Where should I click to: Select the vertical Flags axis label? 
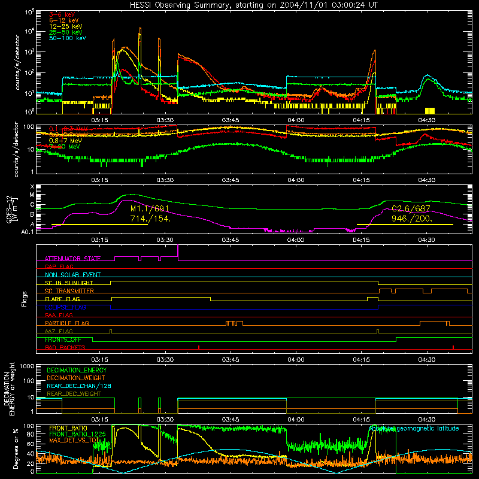tap(25, 299)
